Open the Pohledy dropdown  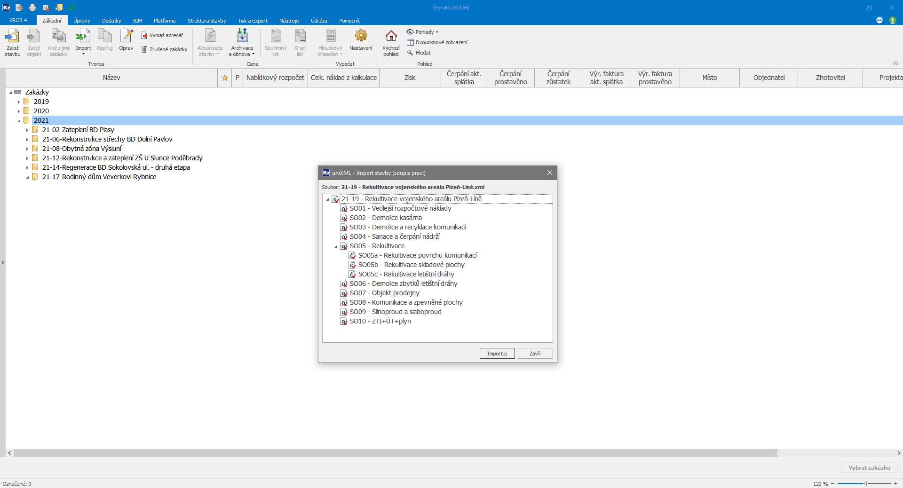pos(422,32)
